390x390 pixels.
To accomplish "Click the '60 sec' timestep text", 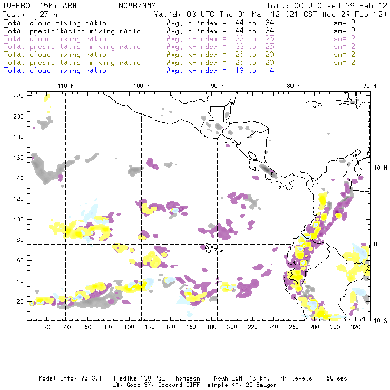I will coord(337,378).
